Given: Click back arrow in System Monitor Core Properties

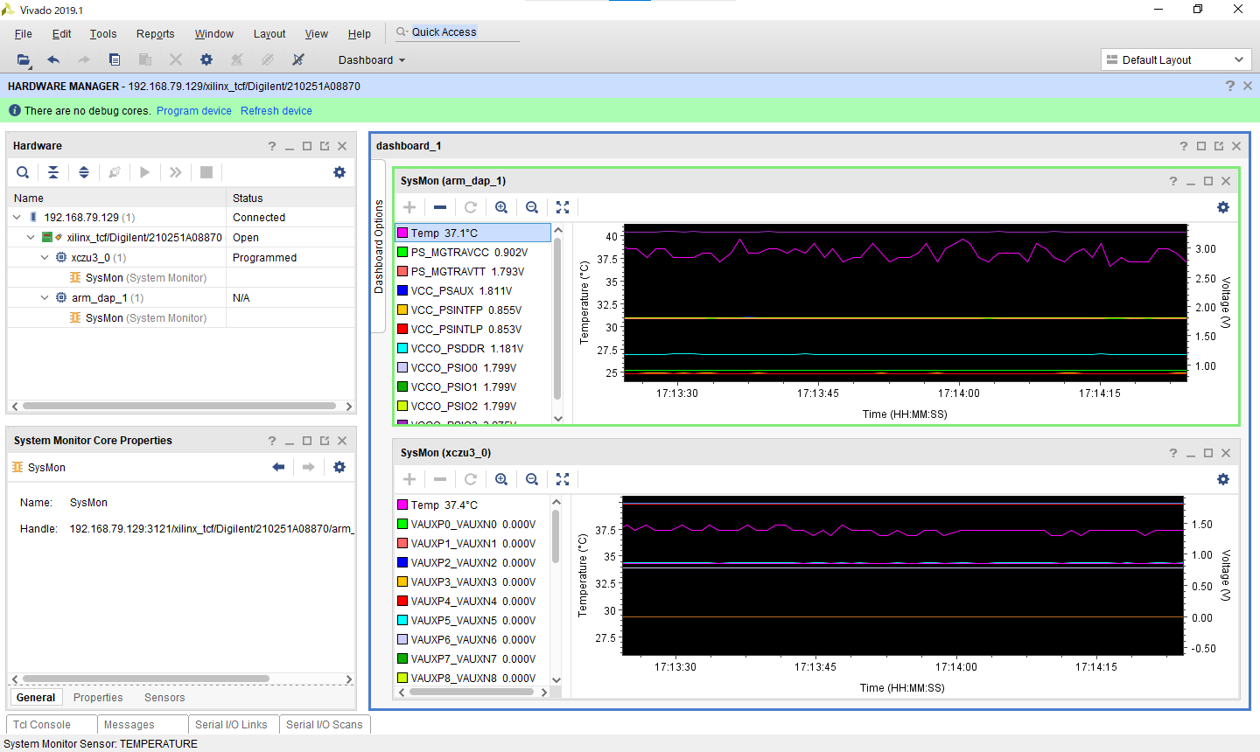Looking at the screenshot, I should click(278, 467).
